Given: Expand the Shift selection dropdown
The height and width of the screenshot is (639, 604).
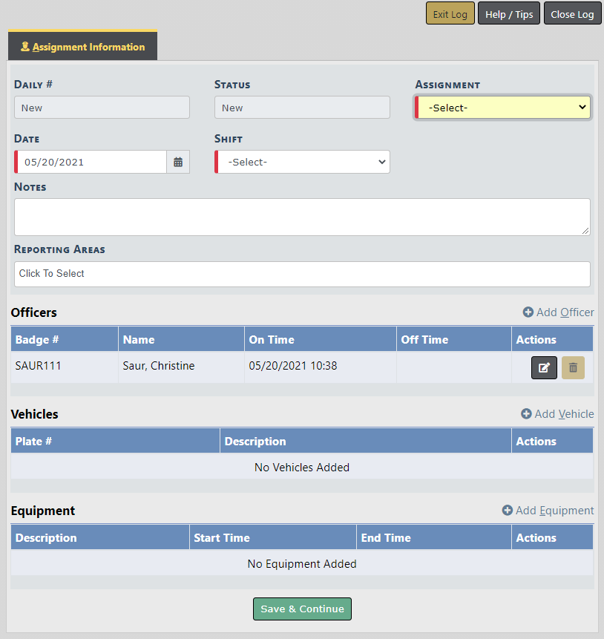Looking at the screenshot, I should [303, 162].
